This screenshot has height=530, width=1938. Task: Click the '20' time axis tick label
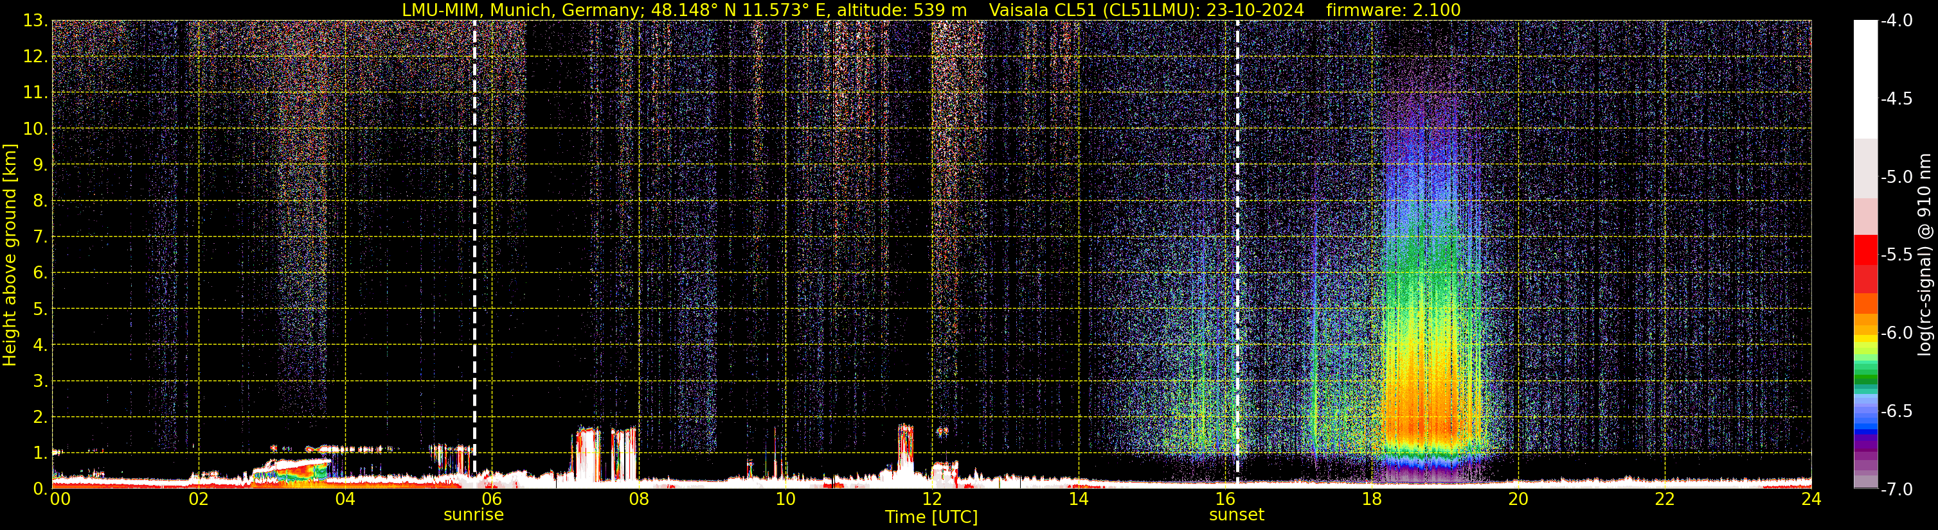point(1519,499)
